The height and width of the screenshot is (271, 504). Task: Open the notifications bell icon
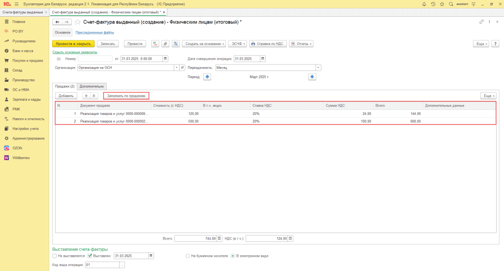(x=424, y=4)
